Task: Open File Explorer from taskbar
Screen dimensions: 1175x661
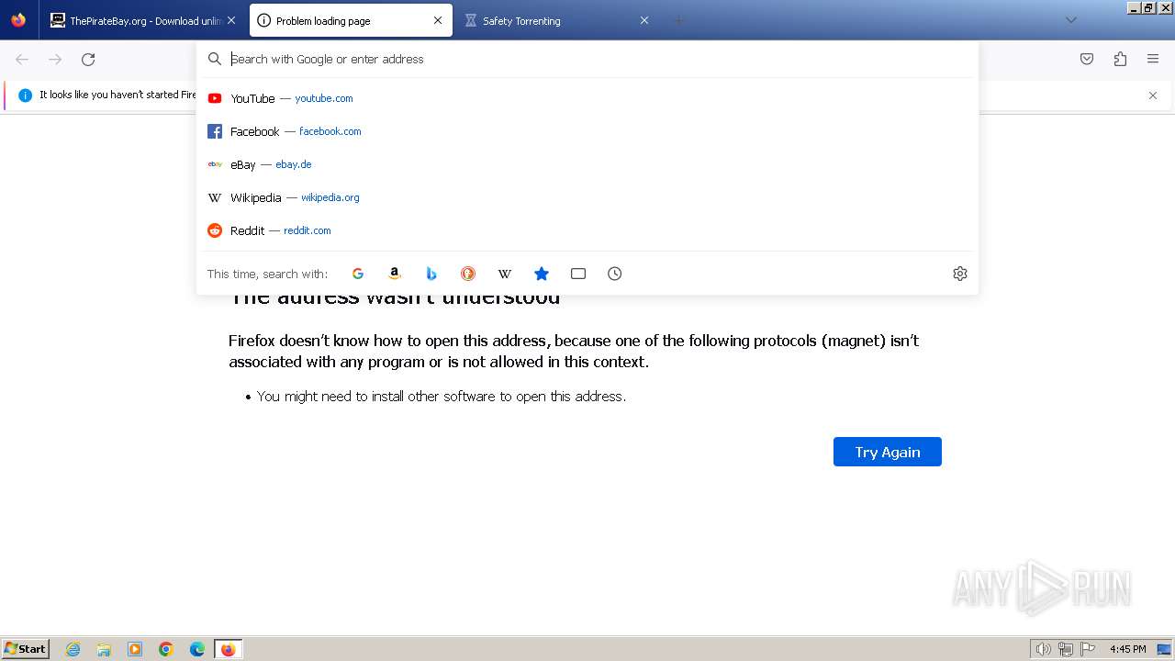Action: point(104,649)
